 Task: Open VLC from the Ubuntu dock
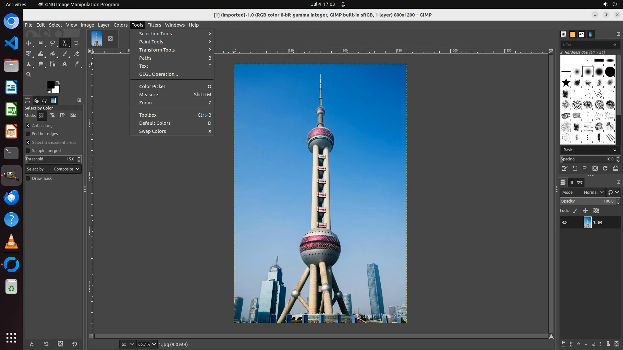[11, 242]
